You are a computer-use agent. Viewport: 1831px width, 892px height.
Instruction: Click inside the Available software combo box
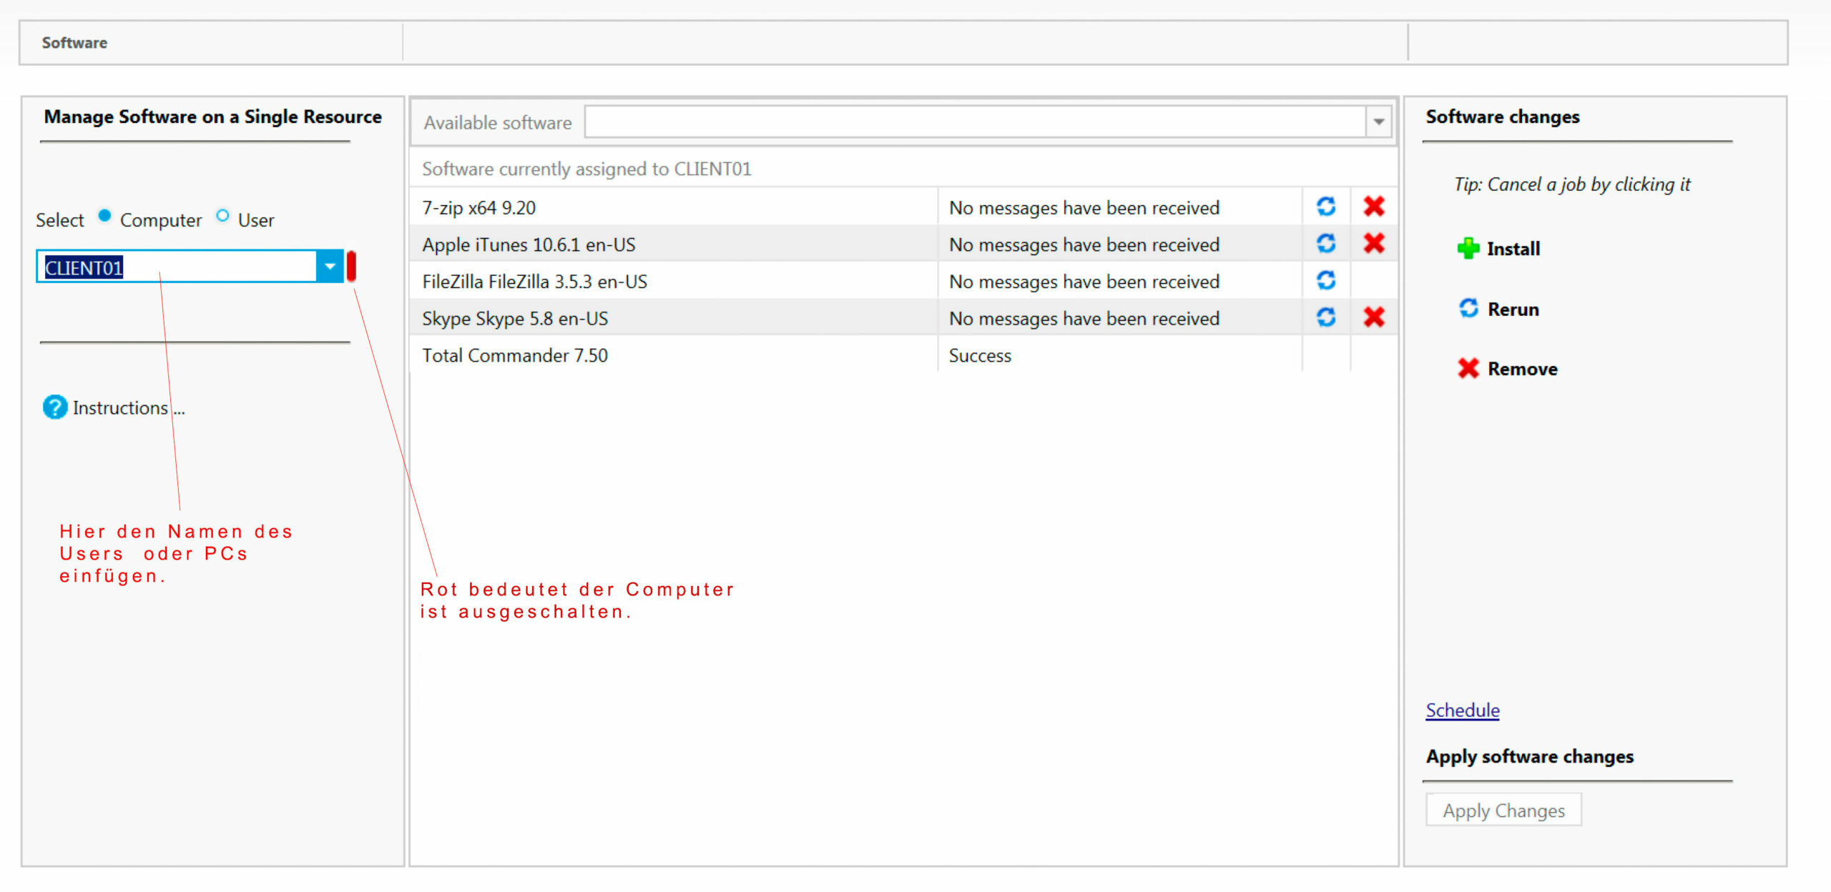[975, 122]
